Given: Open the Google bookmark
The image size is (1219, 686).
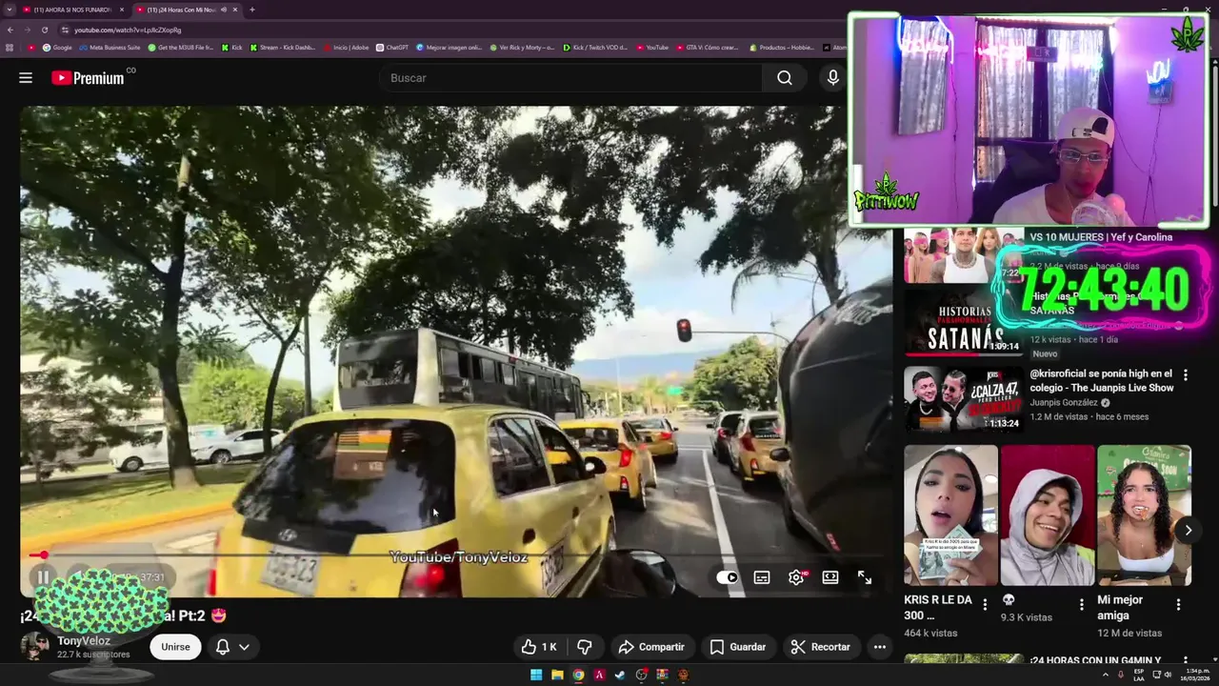Looking at the screenshot, I should click(x=57, y=48).
